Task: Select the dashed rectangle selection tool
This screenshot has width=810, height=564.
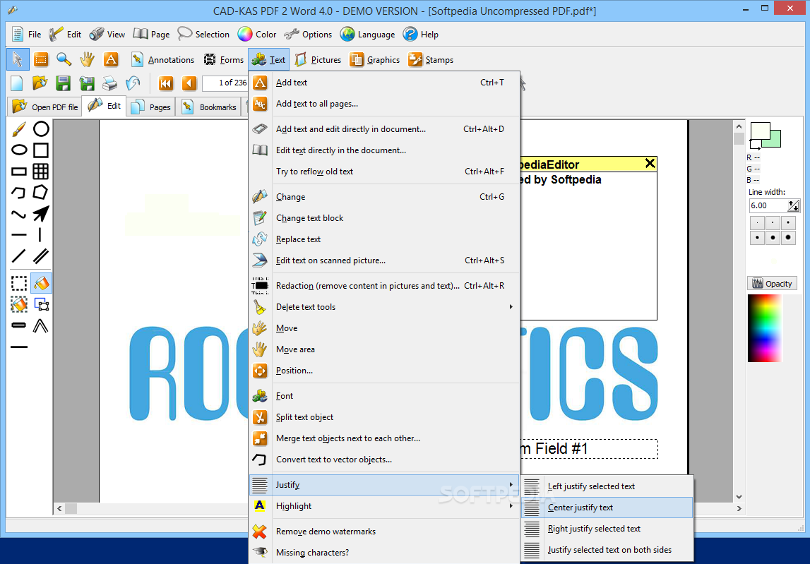Action: click(19, 283)
